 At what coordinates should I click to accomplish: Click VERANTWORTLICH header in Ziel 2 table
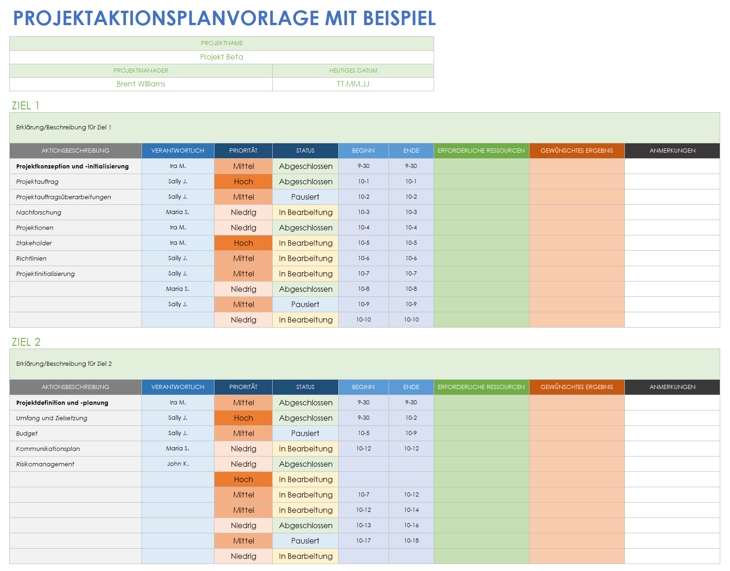[x=178, y=387]
